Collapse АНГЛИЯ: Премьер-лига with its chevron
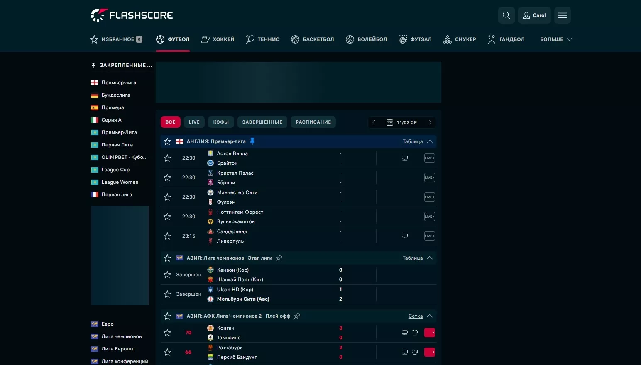Viewport: 641px width, 365px height. [430, 141]
